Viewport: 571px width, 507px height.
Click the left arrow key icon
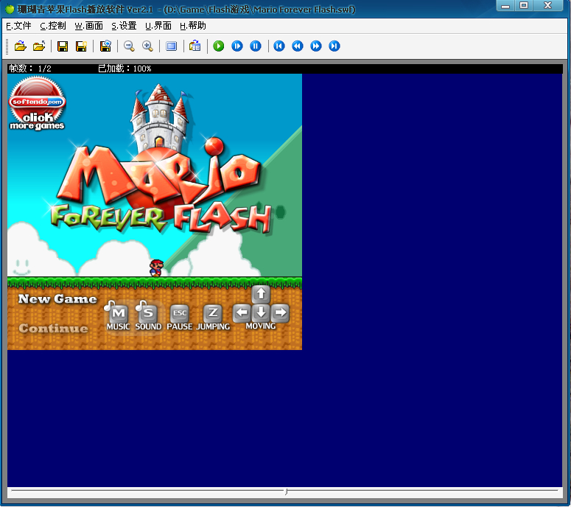click(x=242, y=313)
